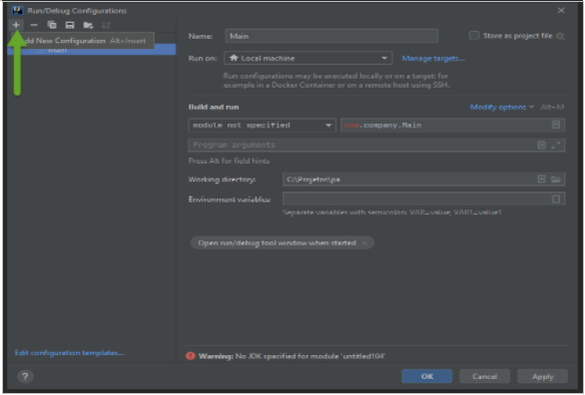Browse folder for Working directory

[556, 180]
